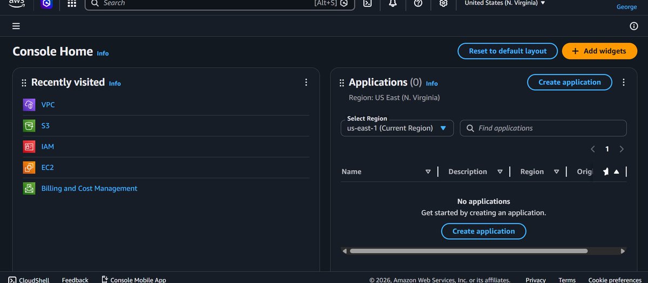
Task: Open the George account menu
Action: tap(626, 7)
